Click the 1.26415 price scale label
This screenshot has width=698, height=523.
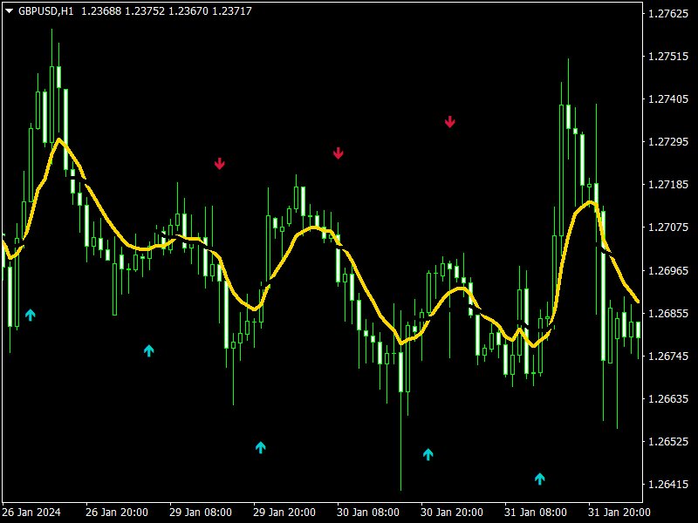[x=667, y=485]
